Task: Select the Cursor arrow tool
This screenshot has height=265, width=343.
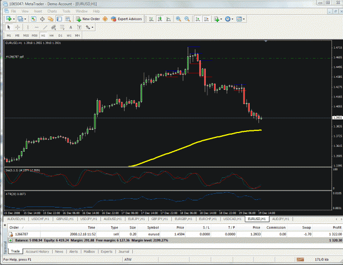Action: pos(9,27)
